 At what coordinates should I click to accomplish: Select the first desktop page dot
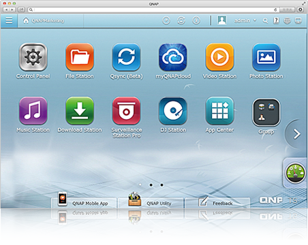pos(140,185)
